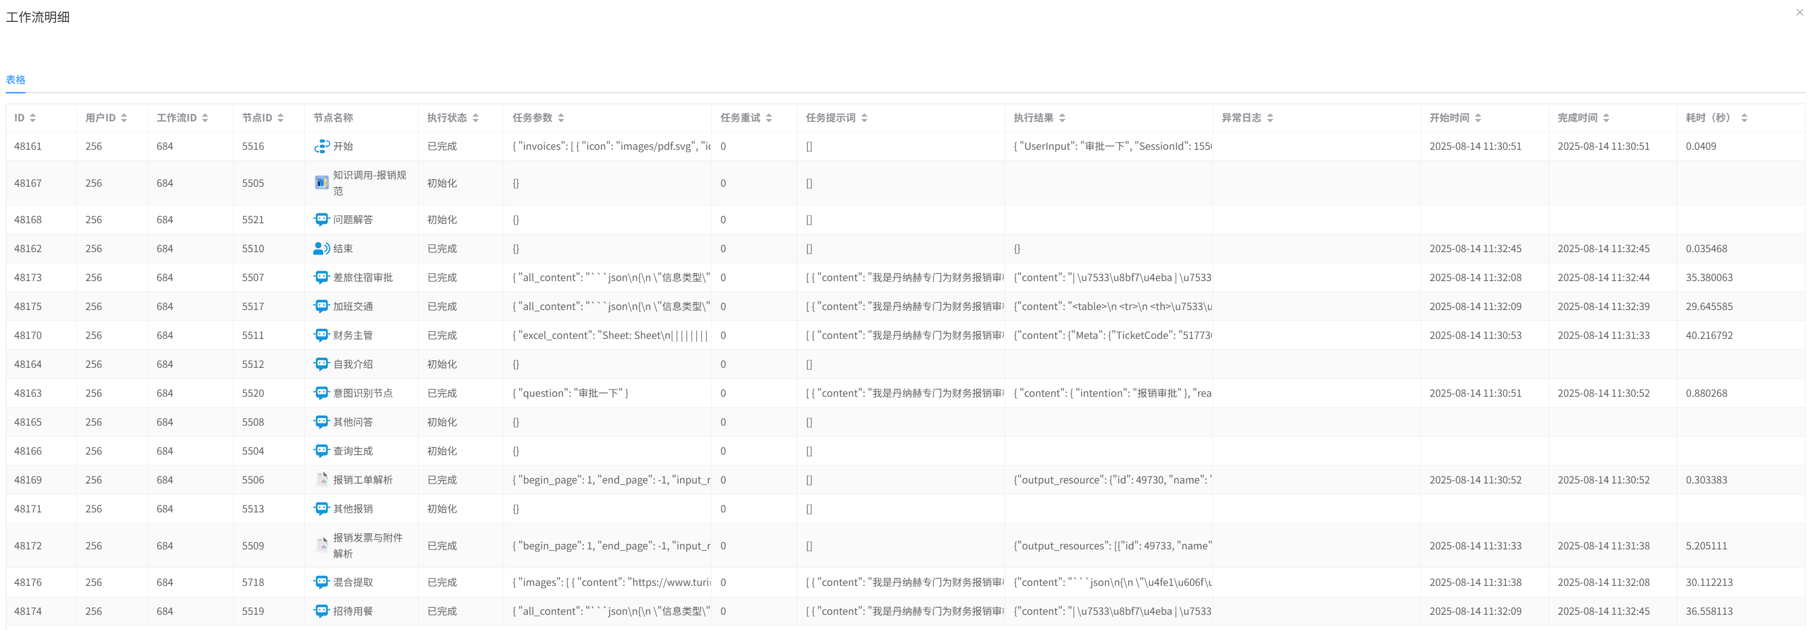Click the 报销发票与附件解析 document icon

(322, 546)
